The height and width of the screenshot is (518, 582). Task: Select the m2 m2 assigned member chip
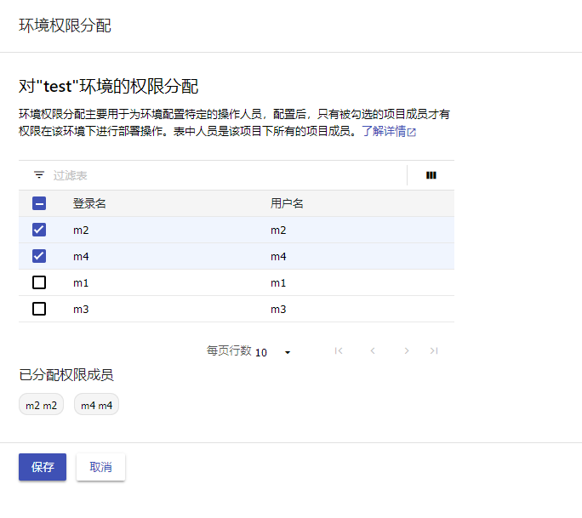click(x=41, y=406)
